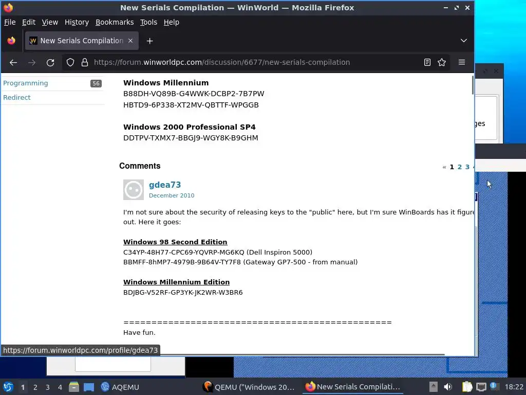Click Windows 2000 Professional SP4 heading
This screenshot has height=395, width=526.
point(189,127)
